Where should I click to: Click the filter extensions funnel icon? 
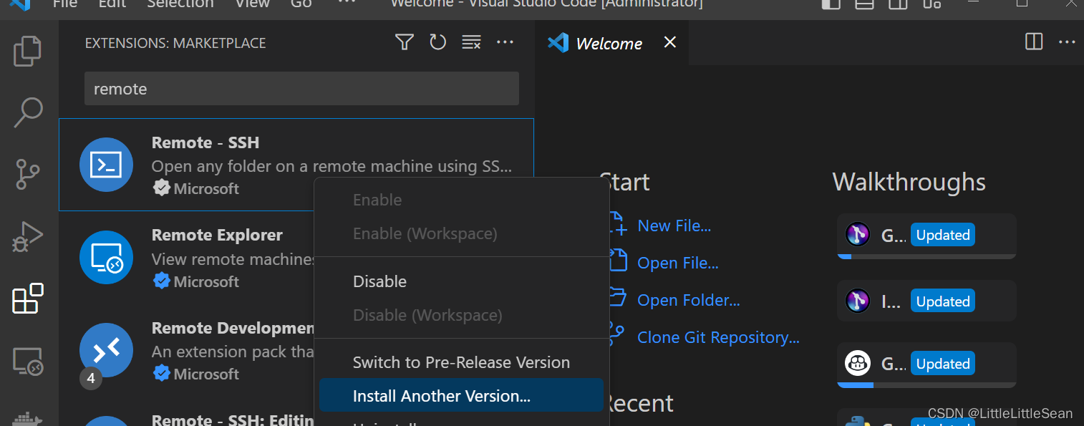[404, 42]
